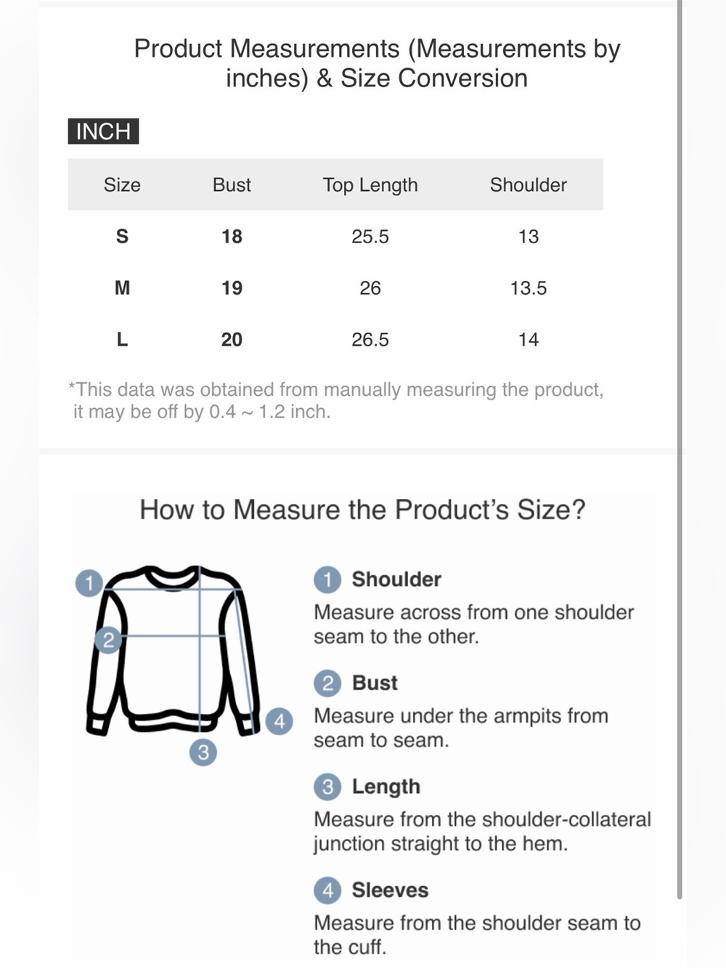
Task: Click the numbered 1 marker on sweater diagram
Action: click(89, 583)
